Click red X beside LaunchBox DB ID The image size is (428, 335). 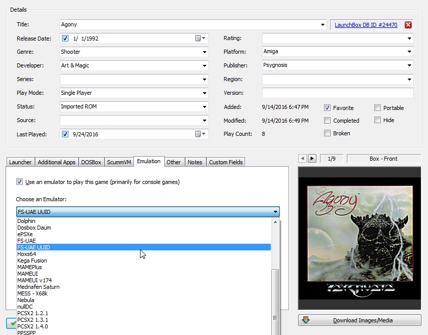coord(408,25)
